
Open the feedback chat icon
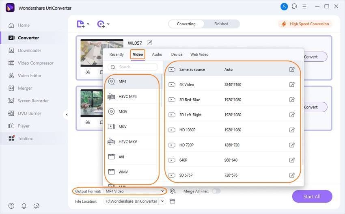[x=36, y=206]
